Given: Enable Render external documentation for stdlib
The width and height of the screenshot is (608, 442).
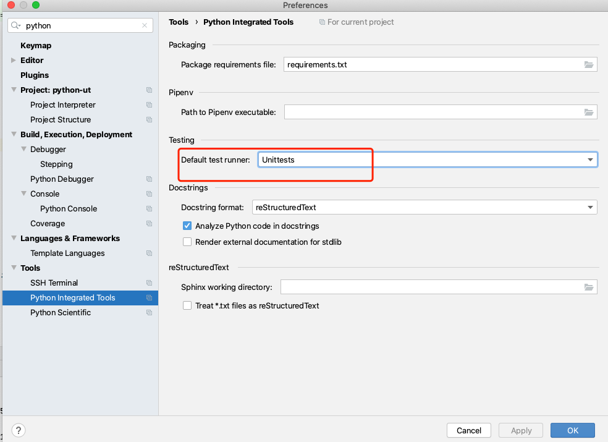Looking at the screenshot, I should coord(187,242).
